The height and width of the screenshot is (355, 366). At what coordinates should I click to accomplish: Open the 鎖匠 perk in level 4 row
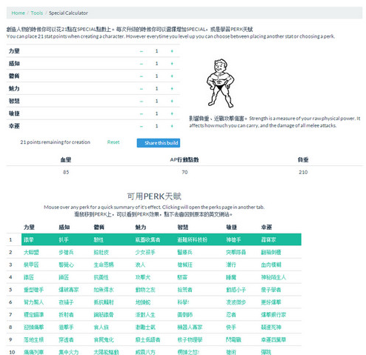point(64,277)
